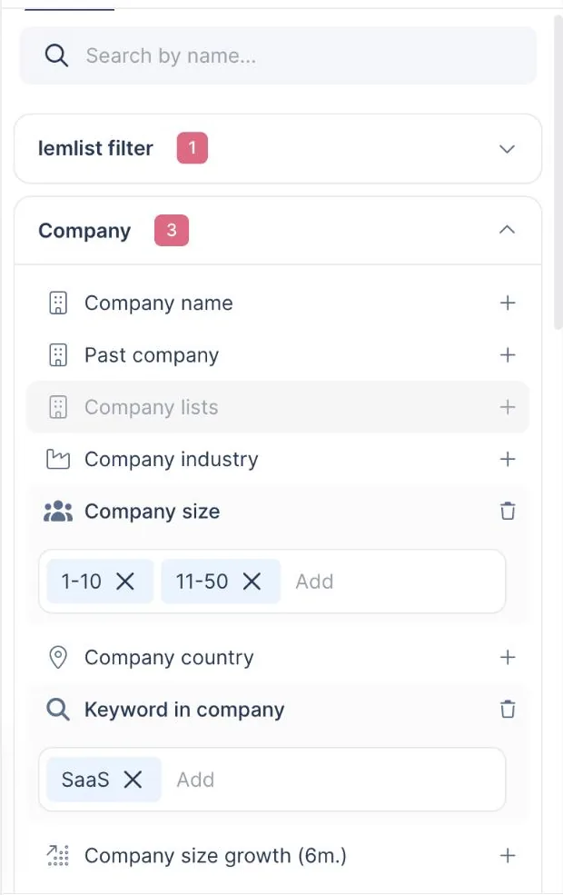Select the Company industry filter label
Image resolution: width=563 pixels, height=895 pixels.
click(171, 459)
